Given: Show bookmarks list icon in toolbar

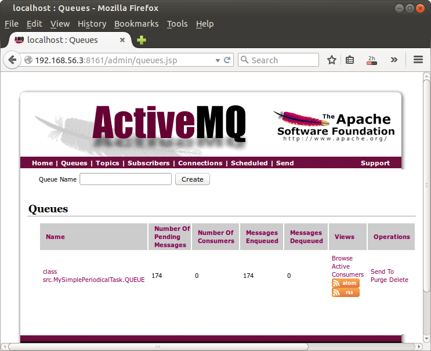Looking at the screenshot, I should [350, 60].
